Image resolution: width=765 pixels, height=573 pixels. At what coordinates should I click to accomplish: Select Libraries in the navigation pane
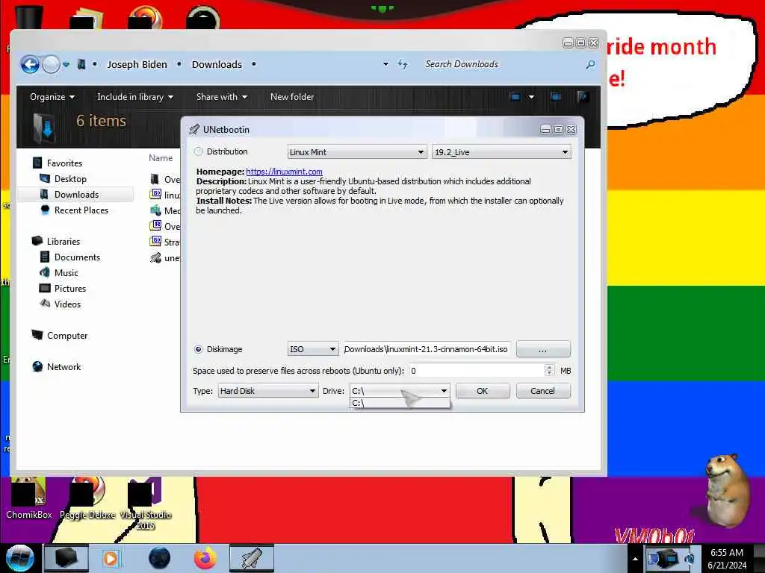[64, 241]
